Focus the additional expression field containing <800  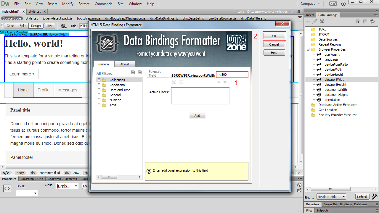pos(232,75)
